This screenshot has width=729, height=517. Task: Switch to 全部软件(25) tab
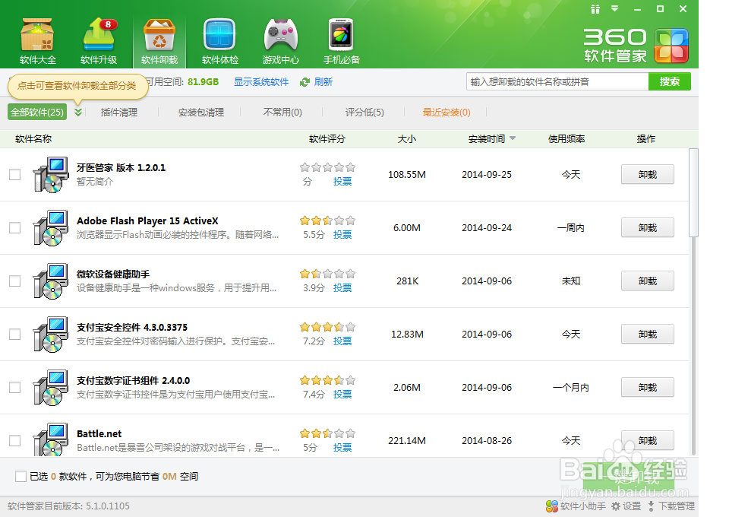(37, 113)
